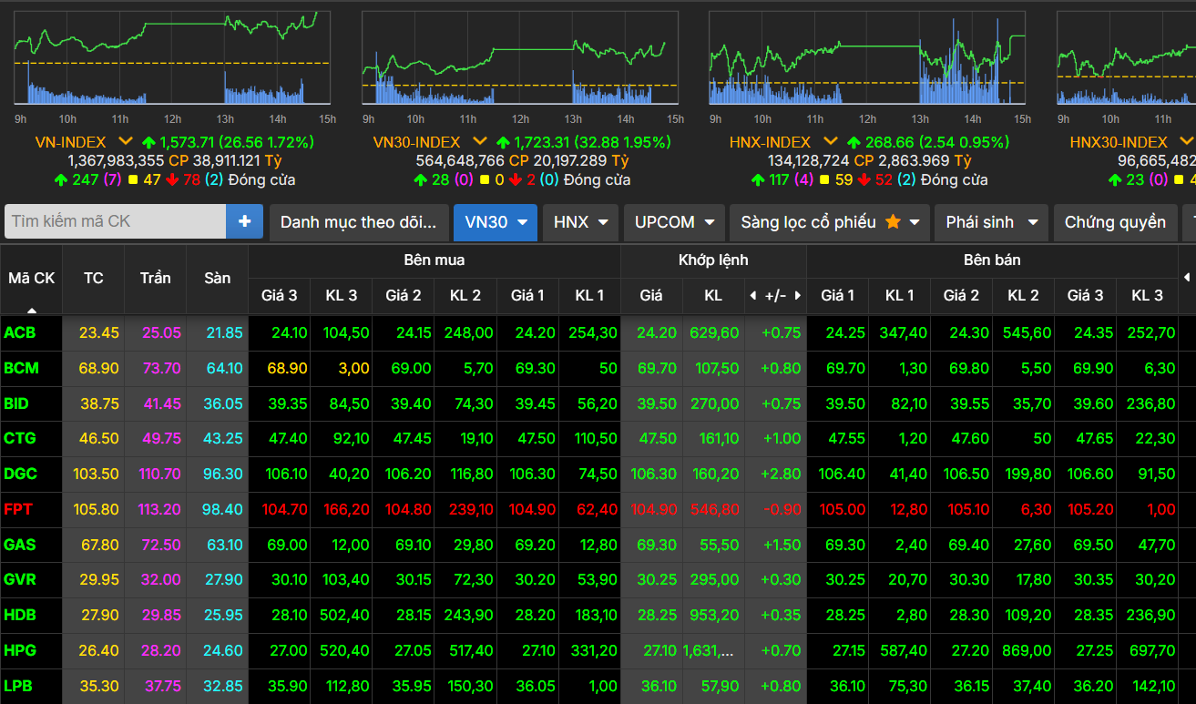Open Sàng lọc cổ phiếu dropdown
The height and width of the screenshot is (704, 1196).
[x=914, y=222]
